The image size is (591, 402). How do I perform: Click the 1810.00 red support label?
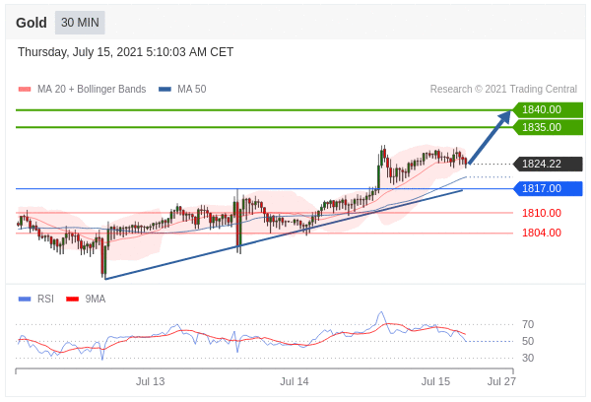(541, 213)
